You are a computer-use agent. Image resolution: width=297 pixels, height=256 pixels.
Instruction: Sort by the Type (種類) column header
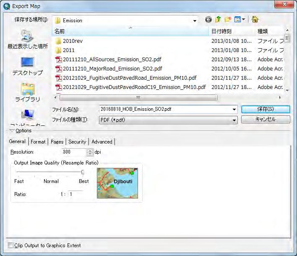(x=270, y=31)
